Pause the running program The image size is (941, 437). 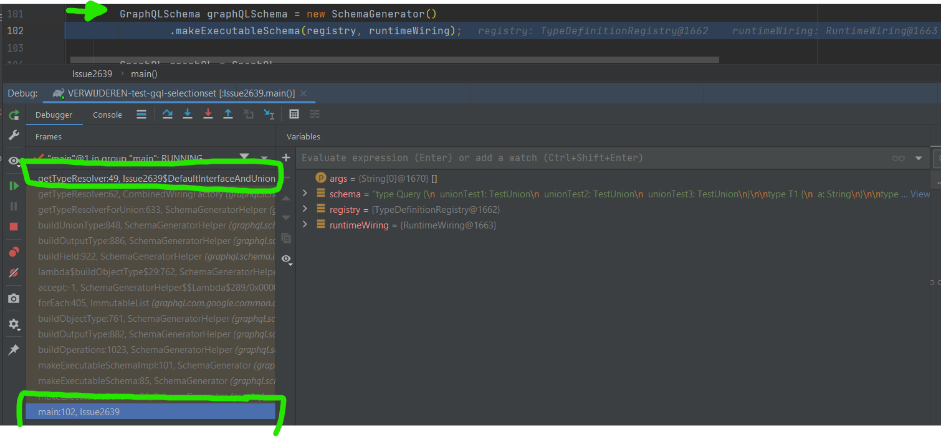[x=14, y=205]
